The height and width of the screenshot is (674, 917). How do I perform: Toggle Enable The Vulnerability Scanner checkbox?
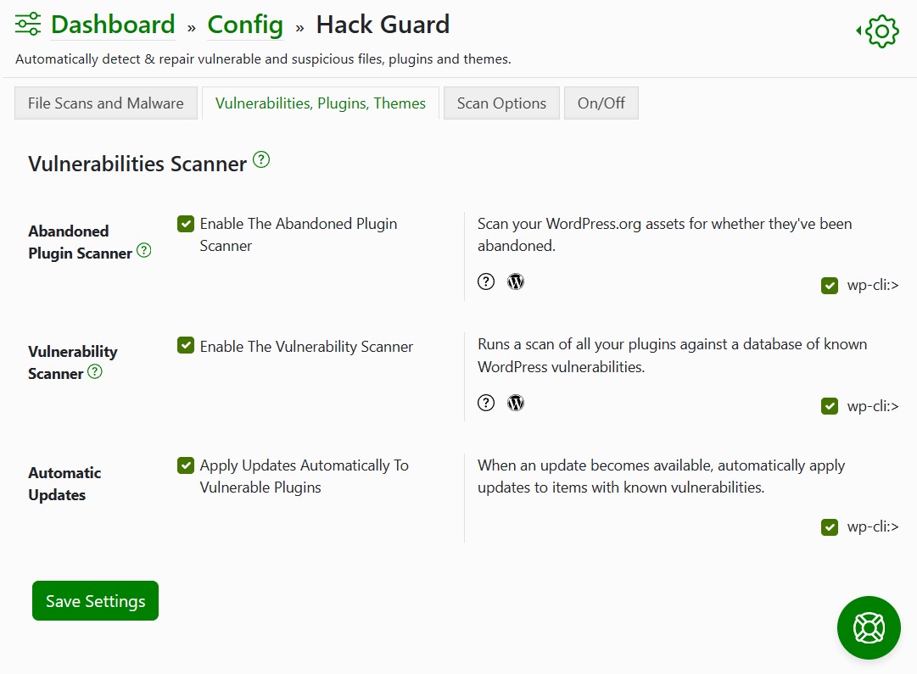click(186, 345)
